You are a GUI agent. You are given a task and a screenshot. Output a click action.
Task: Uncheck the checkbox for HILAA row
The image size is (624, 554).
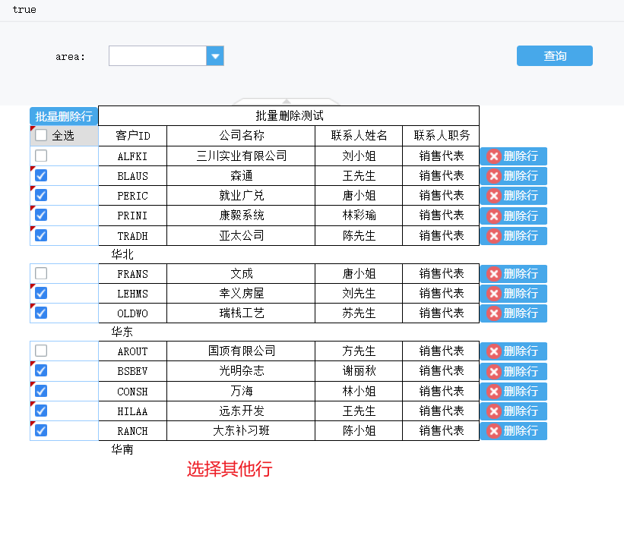[x=41, y=411]
